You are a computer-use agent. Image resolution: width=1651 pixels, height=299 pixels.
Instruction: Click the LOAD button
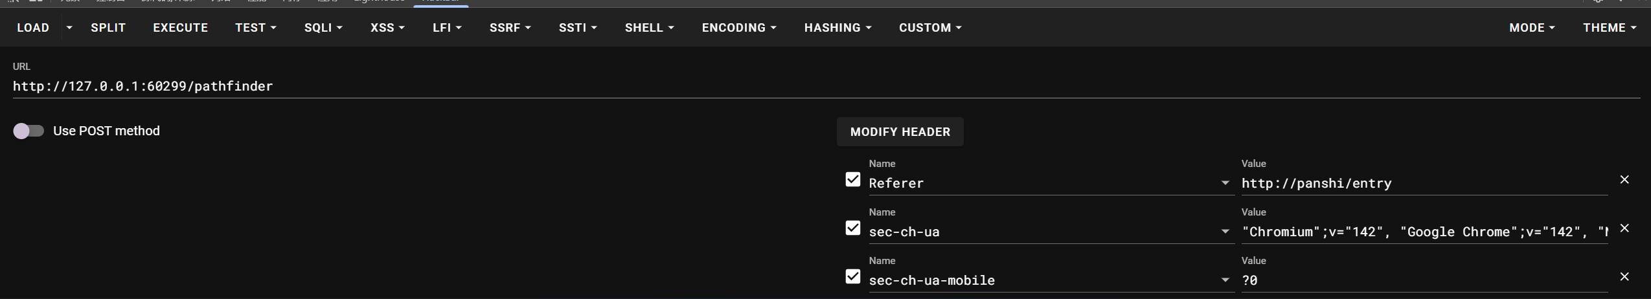[x=33, y=28]
